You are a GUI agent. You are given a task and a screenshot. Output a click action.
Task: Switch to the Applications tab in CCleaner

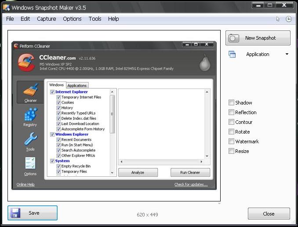click(x=77, y=86)
